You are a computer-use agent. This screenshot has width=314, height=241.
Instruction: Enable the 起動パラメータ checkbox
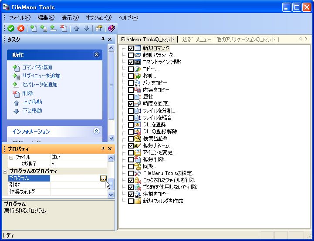[131, 55]
